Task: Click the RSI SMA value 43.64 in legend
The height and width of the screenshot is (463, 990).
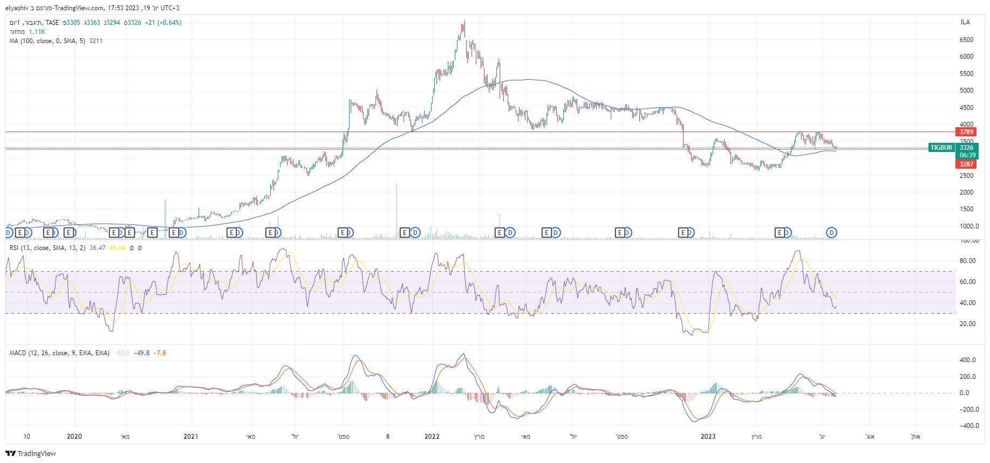Action: coord(118,248)
